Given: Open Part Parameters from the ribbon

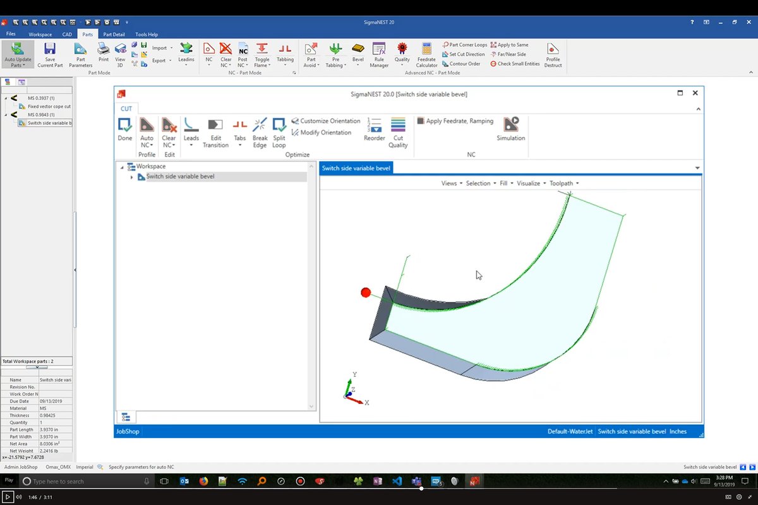Looking at the screenshot, I should pyautogui.click(x=81, y=56).
